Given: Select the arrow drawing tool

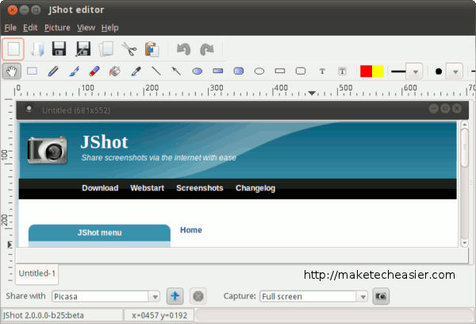Looking at the screenshot, I should pyautogui.click(x=176, y=71).
